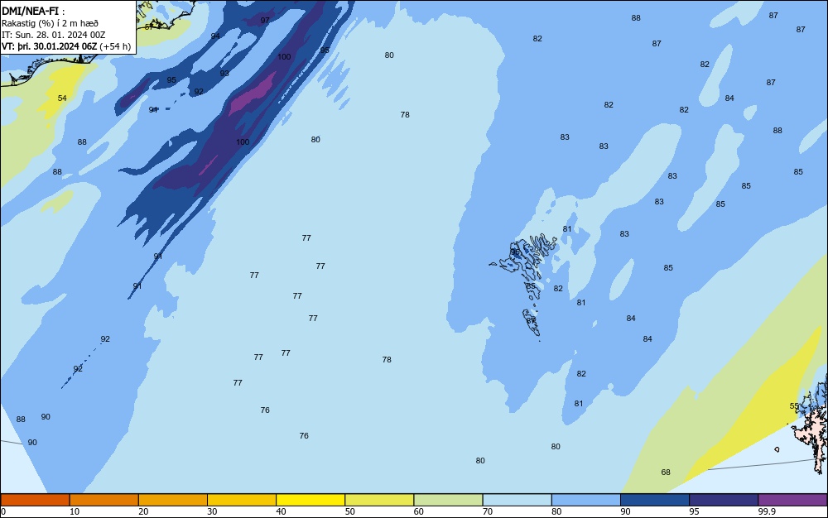Click the 40–50 bright yellow legend swatch
Viewport: 828px width, 518px height.
pos(310,500)
